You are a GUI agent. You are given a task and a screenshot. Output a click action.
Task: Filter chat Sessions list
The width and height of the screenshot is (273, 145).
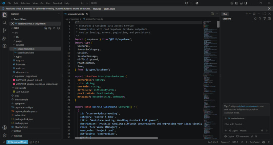(x=265, y=19)
